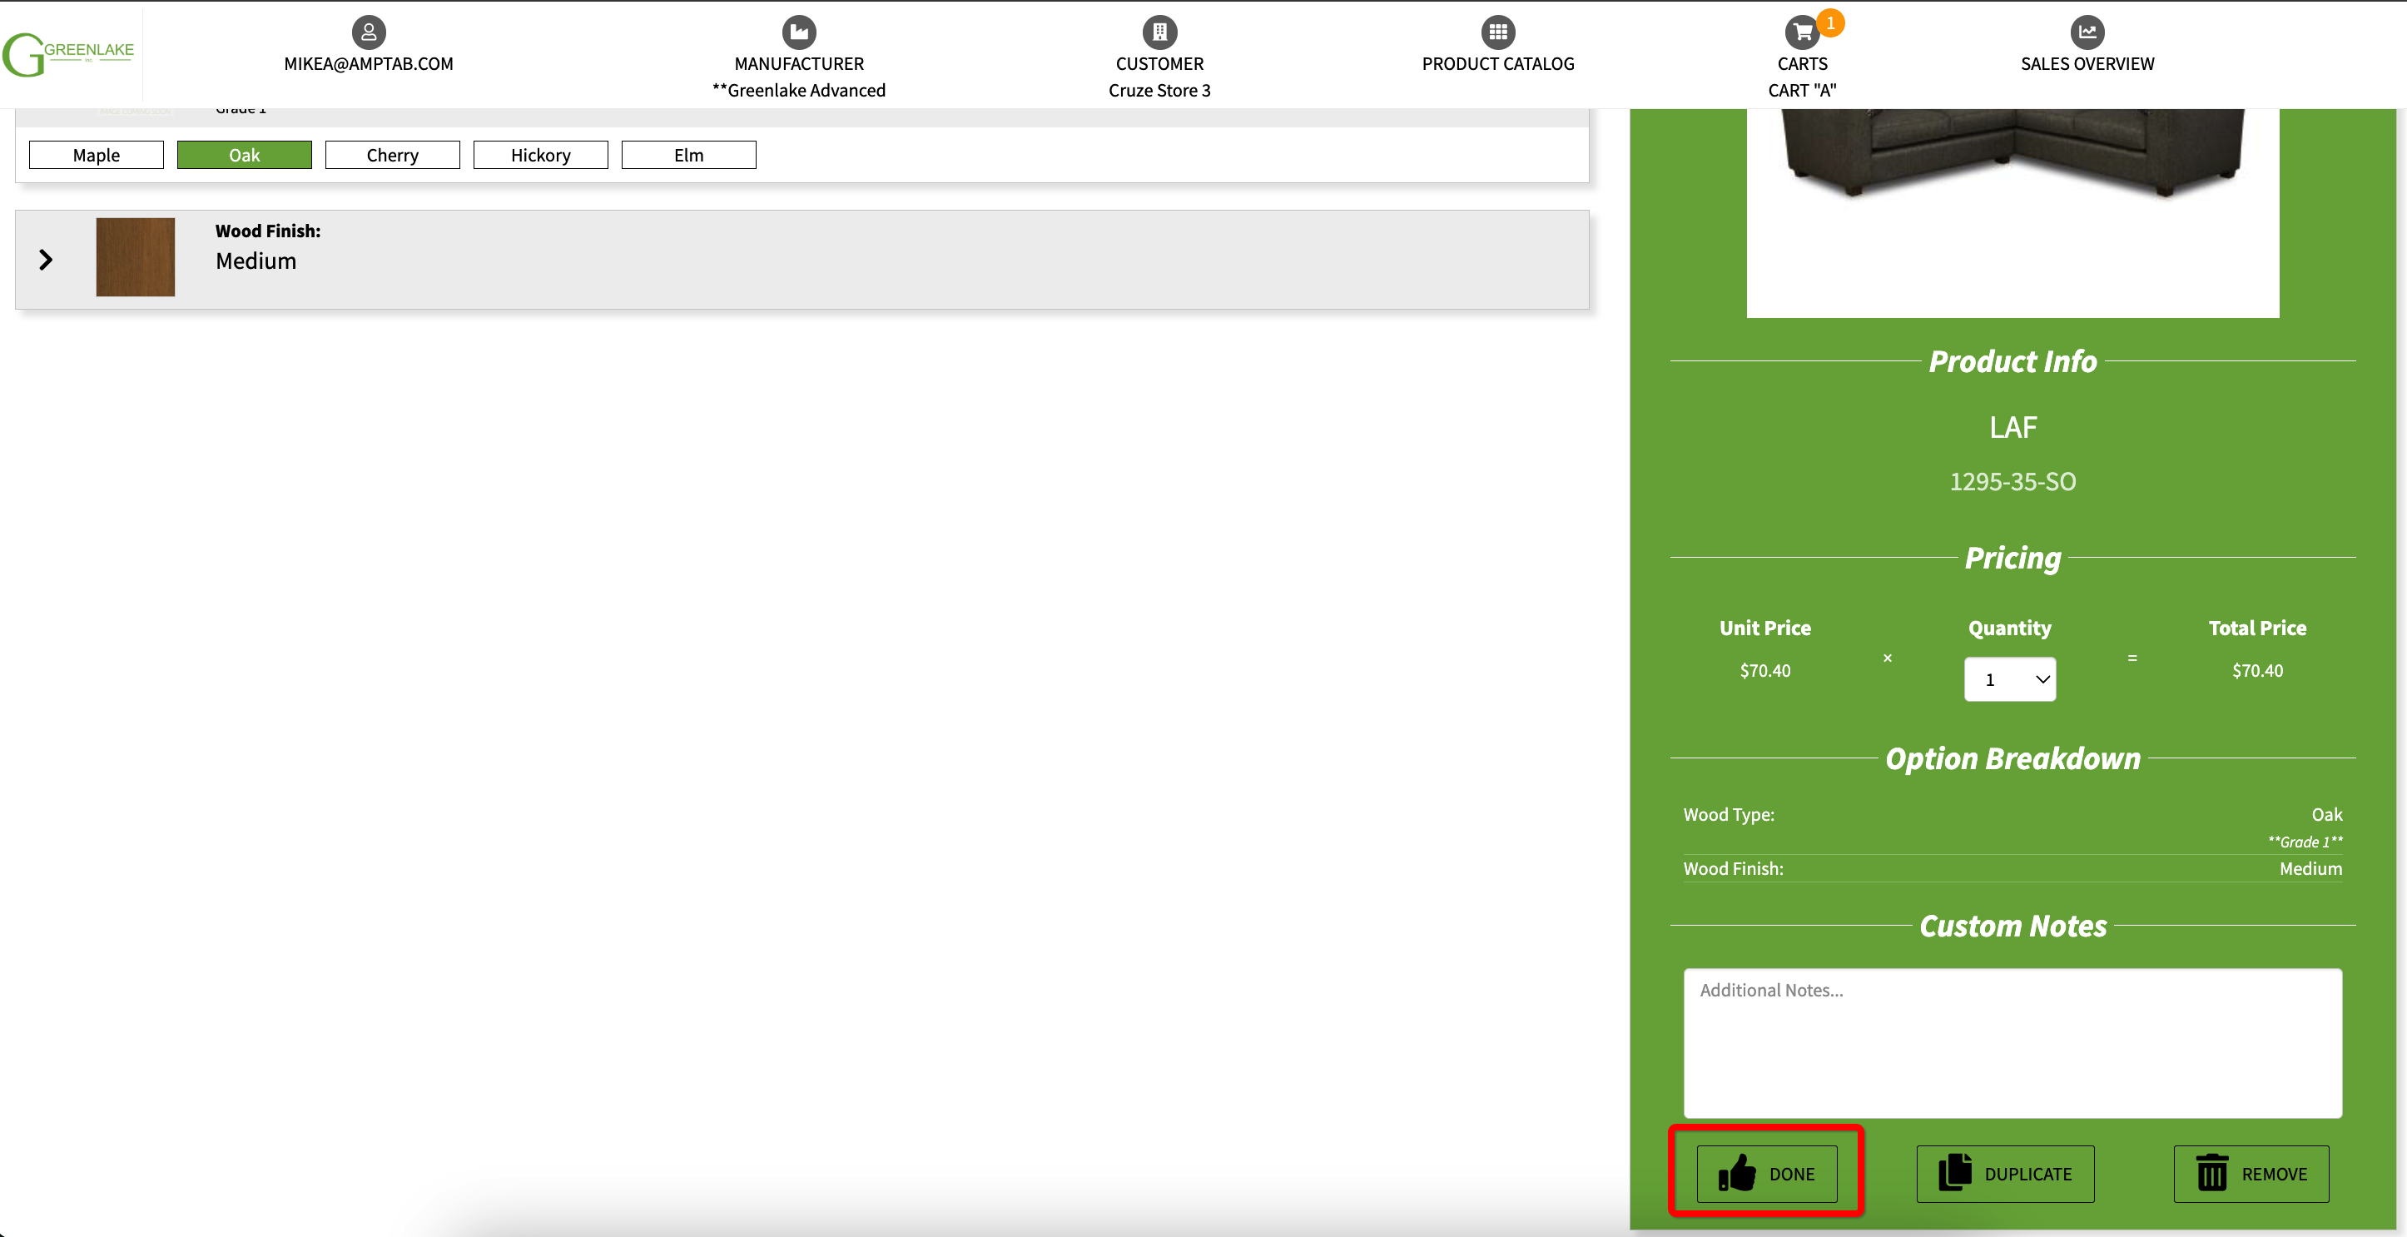Click the sectional sofa product image

tap(2012, 159)
